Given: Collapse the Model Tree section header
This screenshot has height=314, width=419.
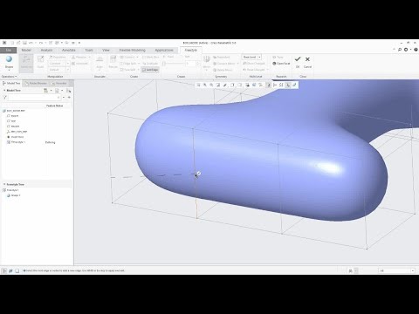Looking at the screenshot, I should pos(13,91).
